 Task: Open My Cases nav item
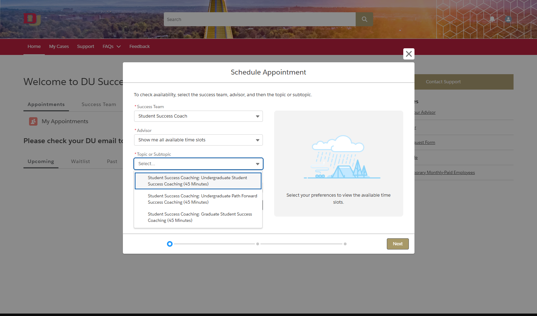(59, 47)
